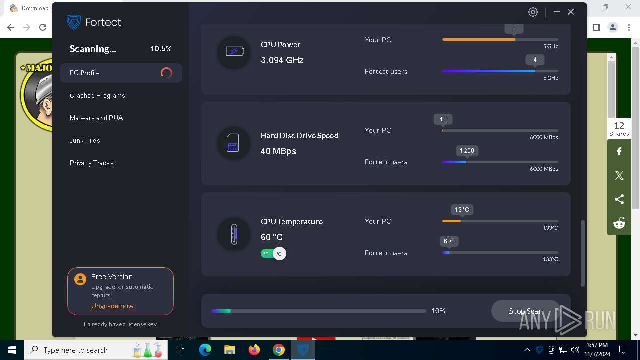Reload the Chrome page
This screenshot has height=360, width=640.
point(43,27)
